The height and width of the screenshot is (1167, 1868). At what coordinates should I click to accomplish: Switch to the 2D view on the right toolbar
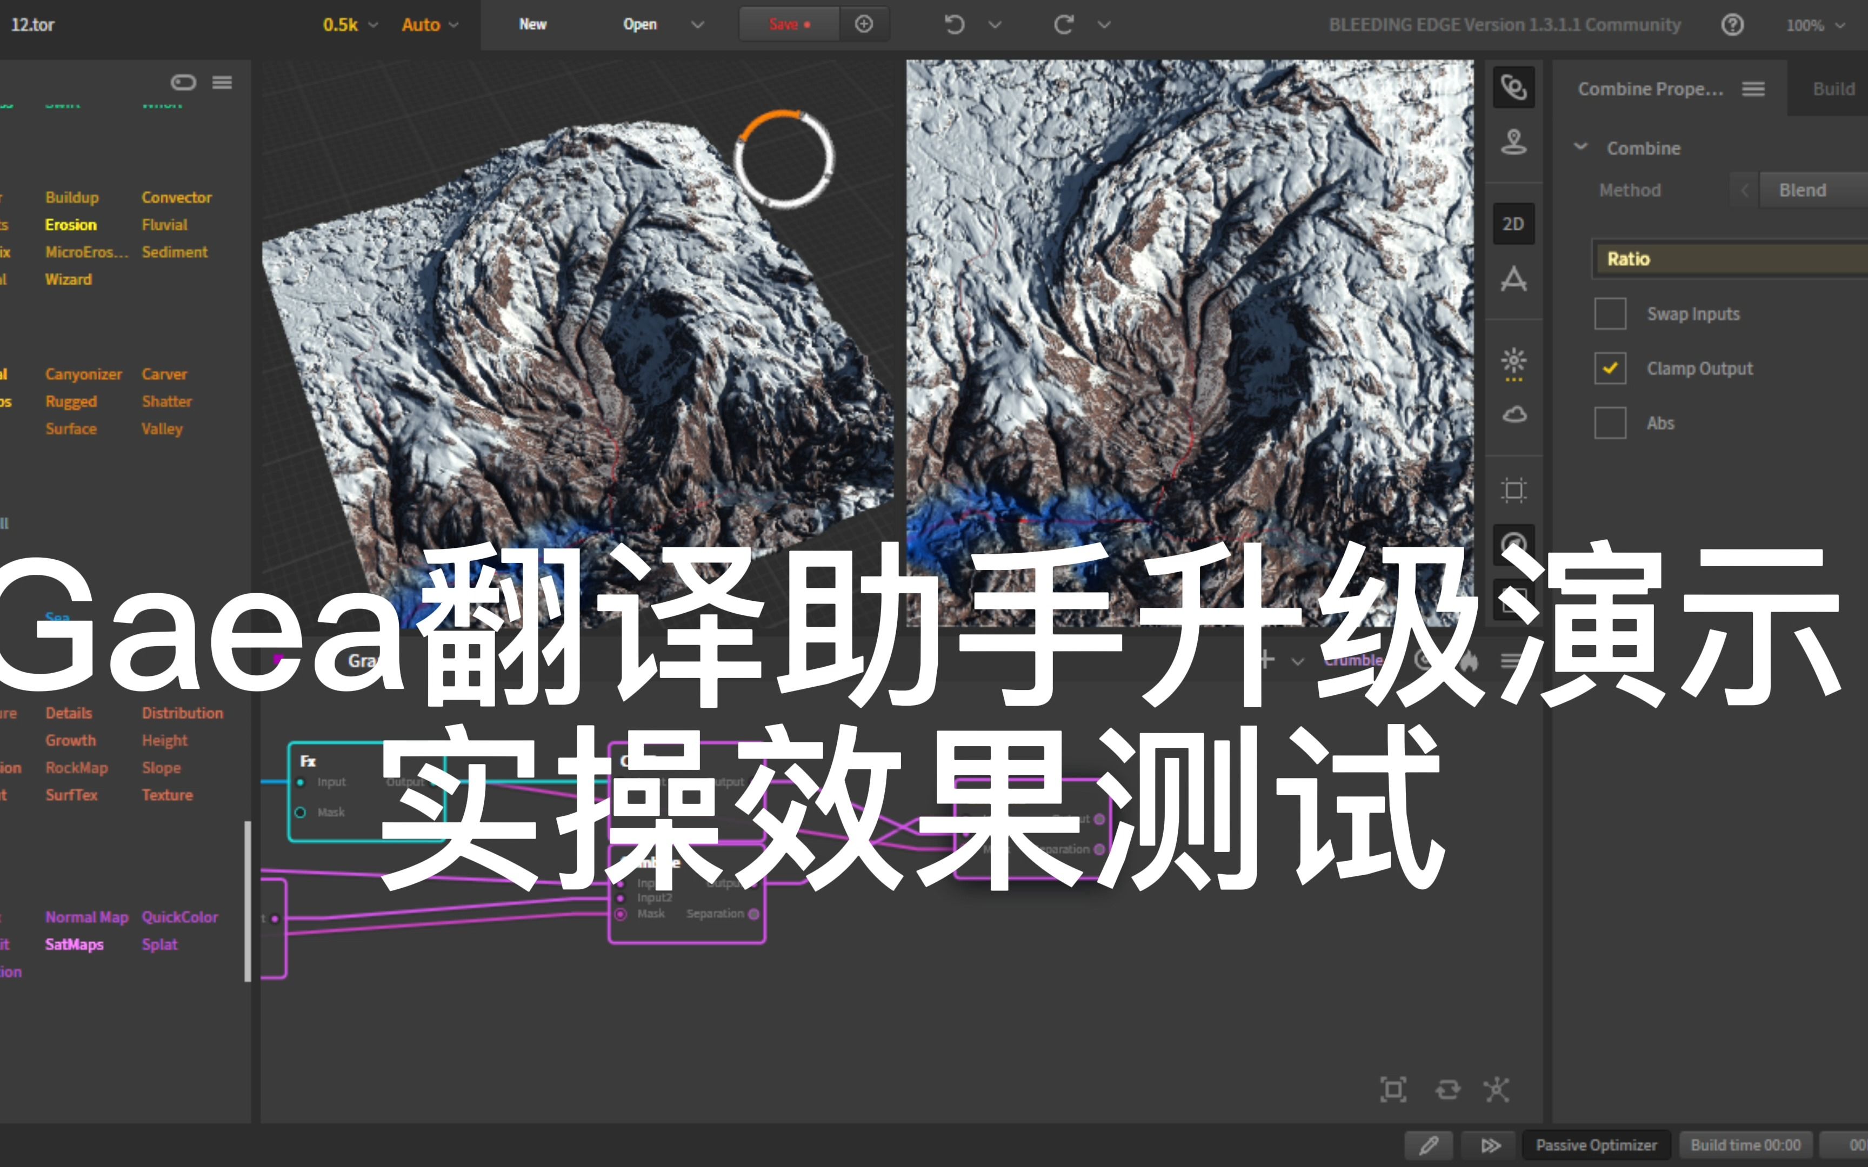click(x=1513, y=223)
